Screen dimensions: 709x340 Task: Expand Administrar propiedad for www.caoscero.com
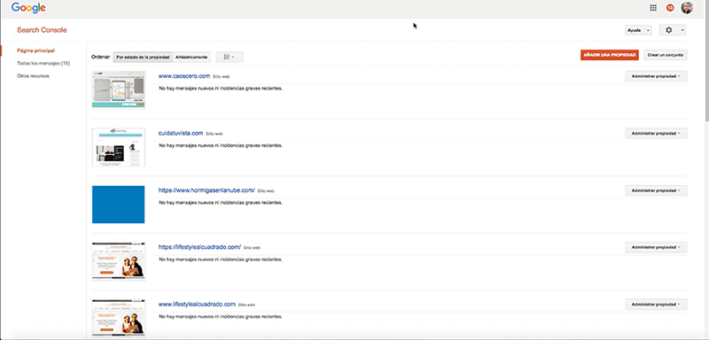pos(656,76)
